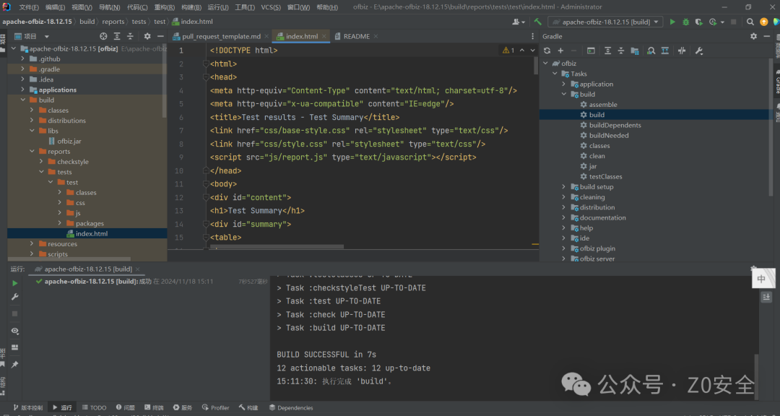Open the 版本控制 tool window

coord(28,407)
